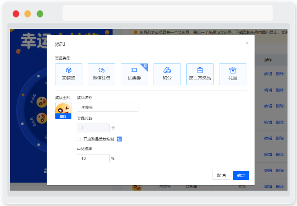Close the 添加 dialog with the X
This screenshot has width=297, height=206.
247,43
